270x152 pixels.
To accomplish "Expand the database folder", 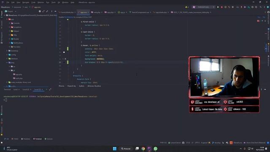I will pos(7,59).
